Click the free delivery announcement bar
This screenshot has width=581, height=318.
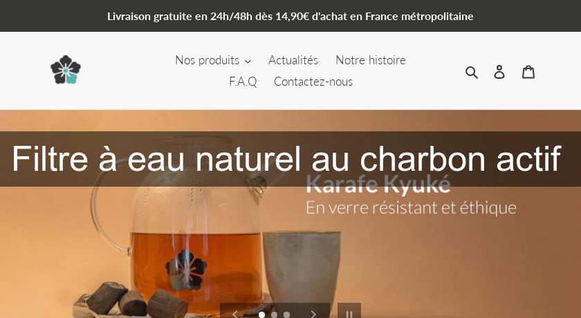(290, 16)
